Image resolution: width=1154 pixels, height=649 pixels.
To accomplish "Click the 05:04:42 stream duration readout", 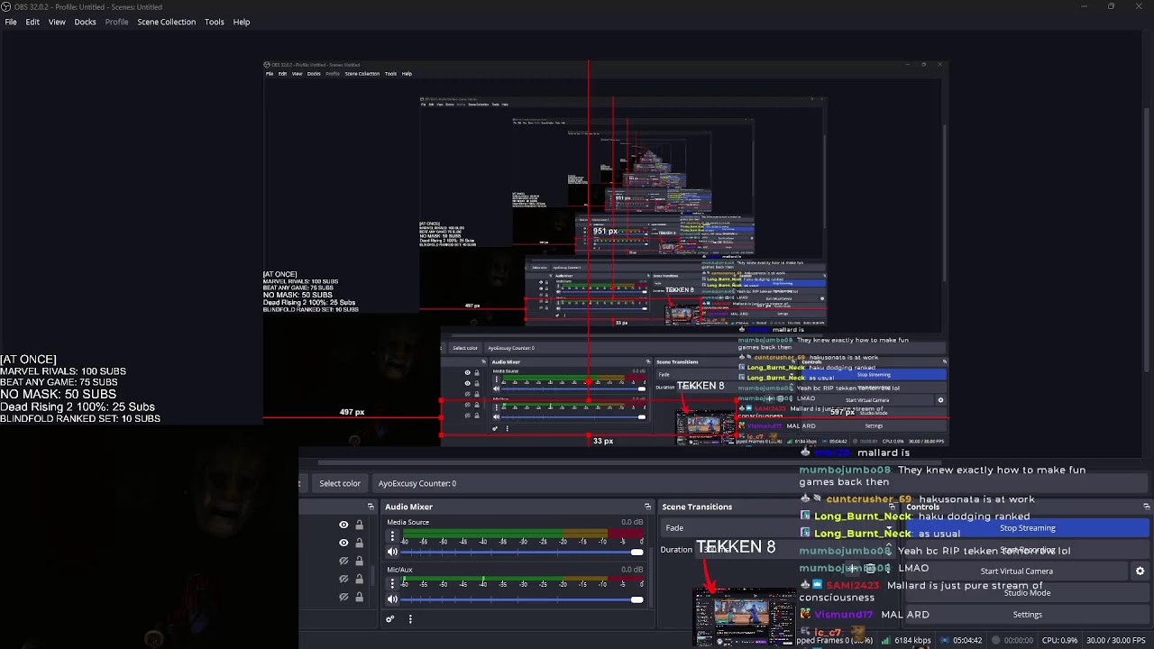I will pos(967,640).
